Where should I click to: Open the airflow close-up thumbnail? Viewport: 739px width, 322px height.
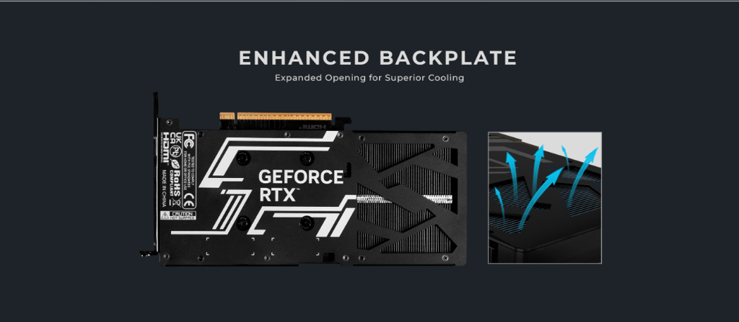[545, 197]
